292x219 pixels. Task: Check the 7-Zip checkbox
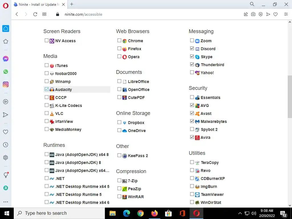[119, 180]
